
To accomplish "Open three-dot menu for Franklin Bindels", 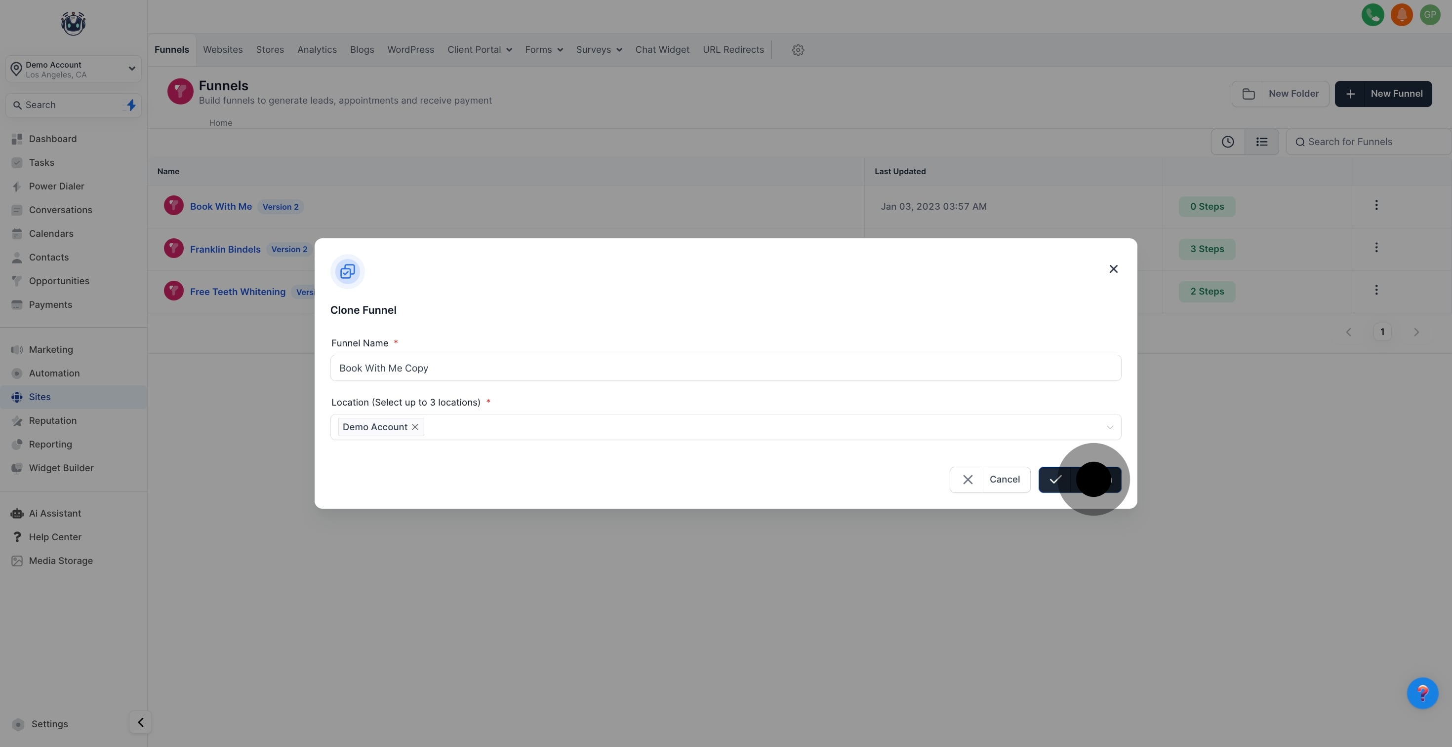I will pyautogui.click(x=1376, y=248).
